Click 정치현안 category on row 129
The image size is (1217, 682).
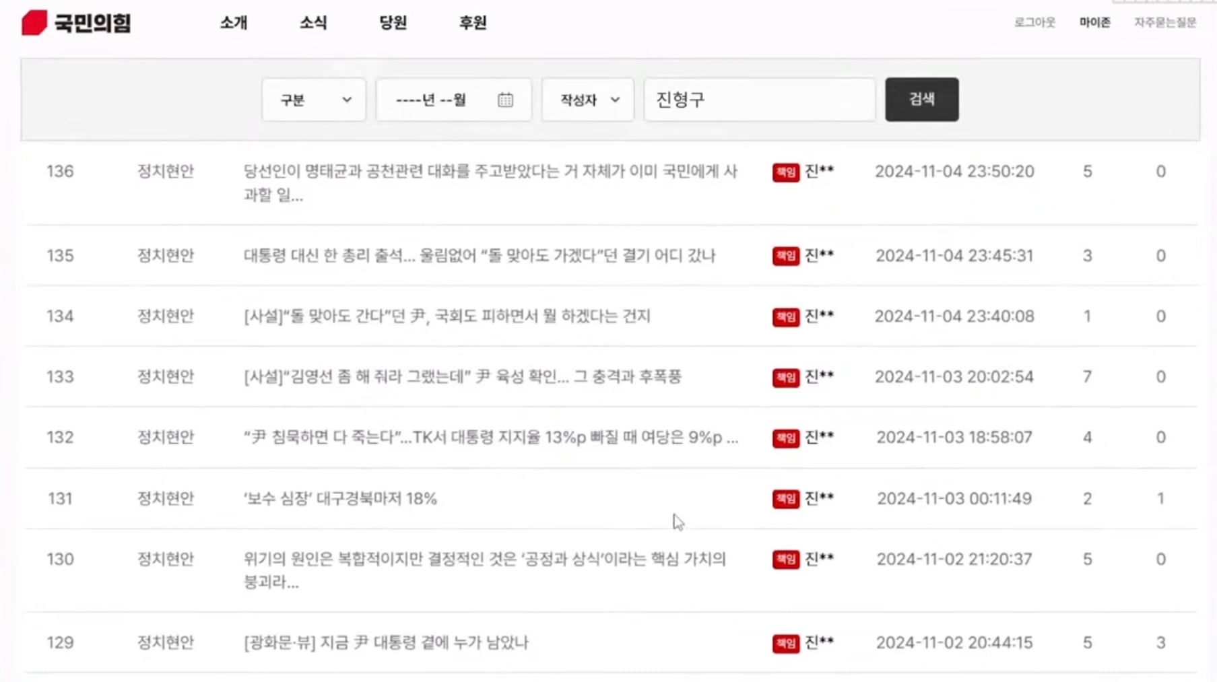(166, 643)
